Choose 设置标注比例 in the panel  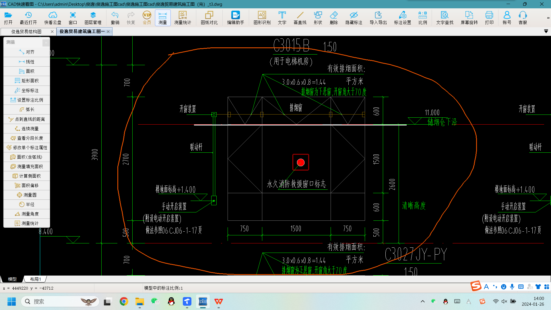pyautogui.click(x=27, y=100)
